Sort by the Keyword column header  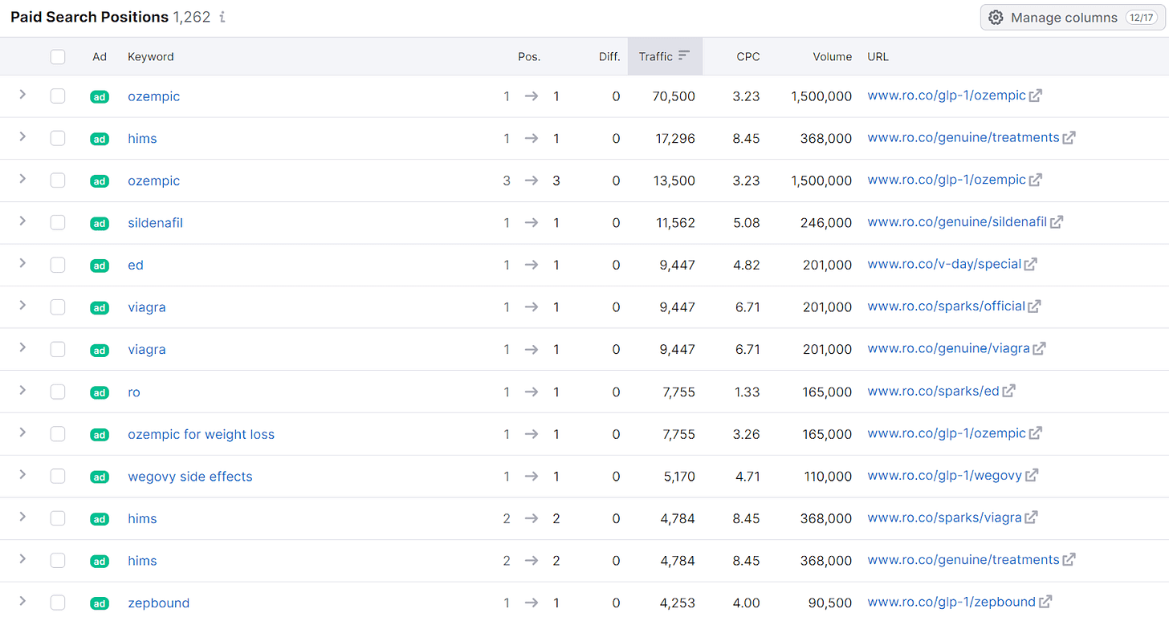click(x=151, y=56)
